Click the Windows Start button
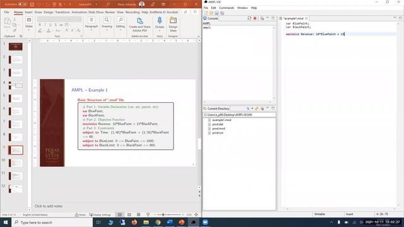 pos(6,222)
